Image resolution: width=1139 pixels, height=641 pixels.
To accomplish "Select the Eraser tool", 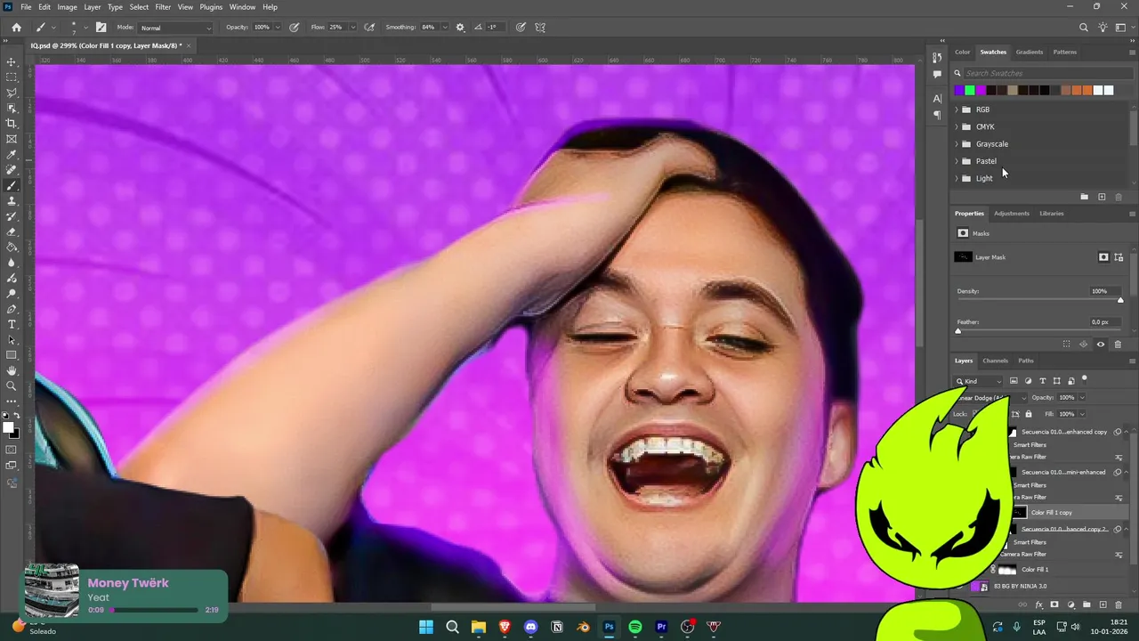I will point(12,231).
